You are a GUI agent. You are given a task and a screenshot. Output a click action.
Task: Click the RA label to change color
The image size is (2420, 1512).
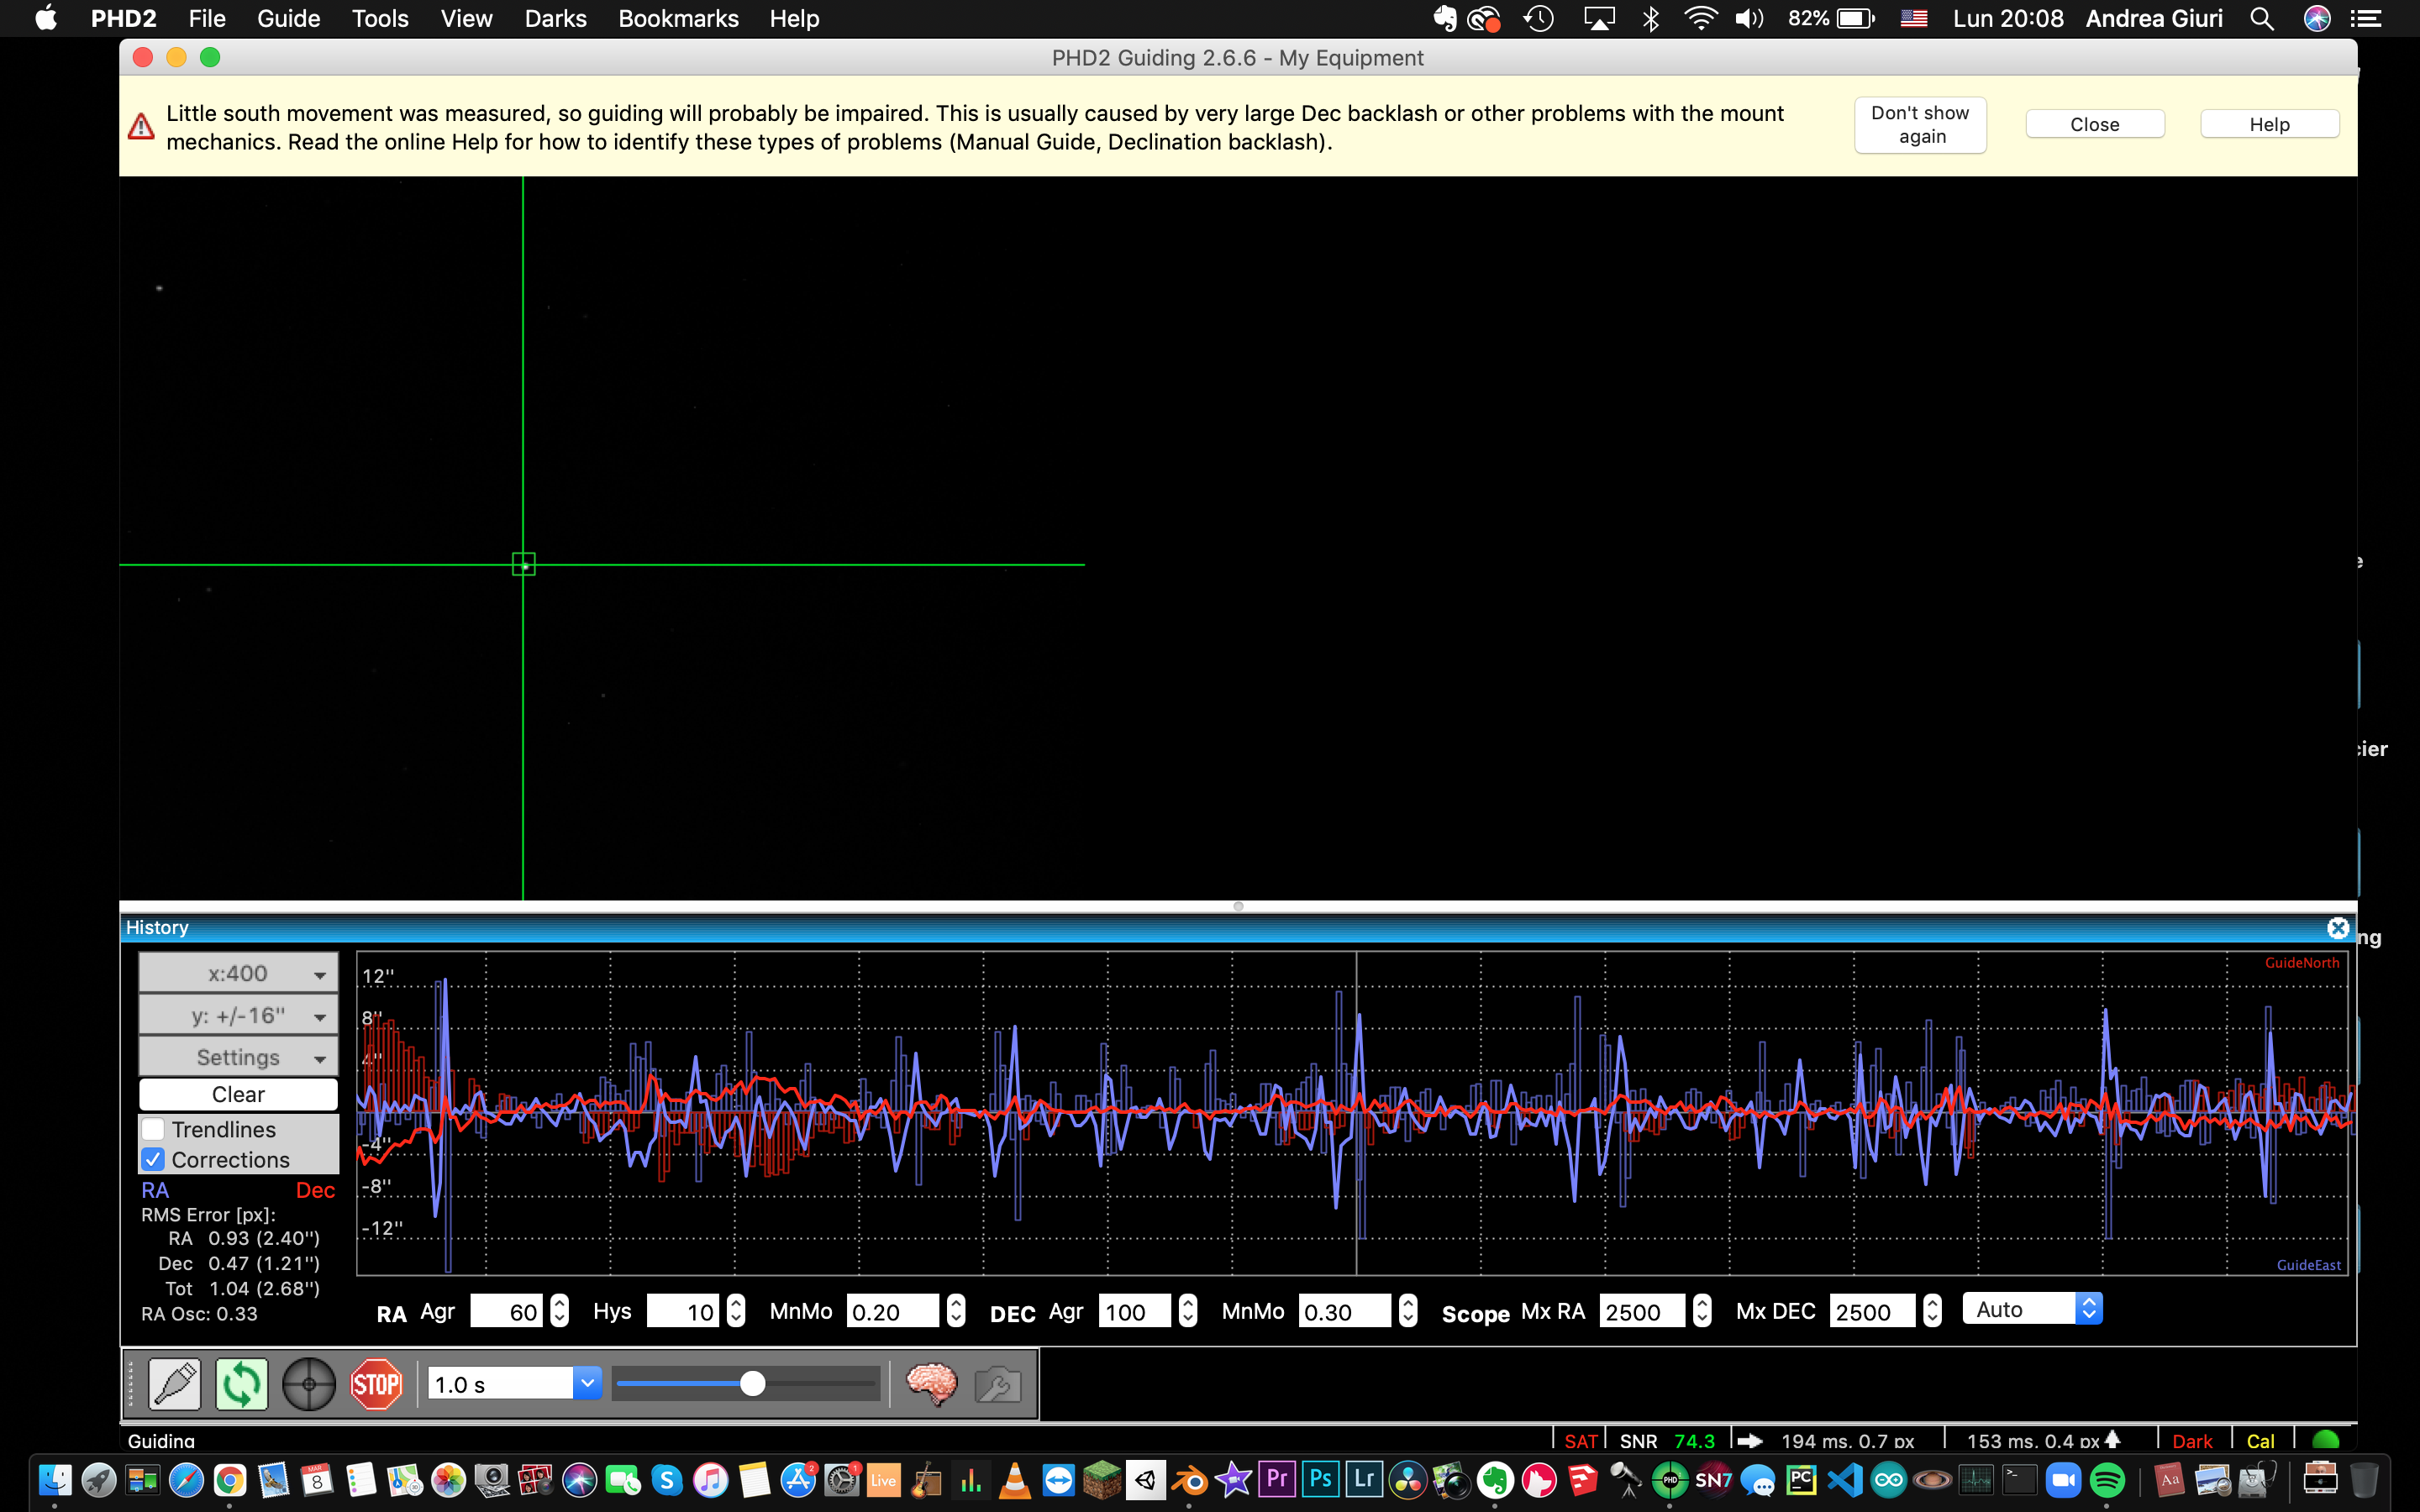point(155,1190)
